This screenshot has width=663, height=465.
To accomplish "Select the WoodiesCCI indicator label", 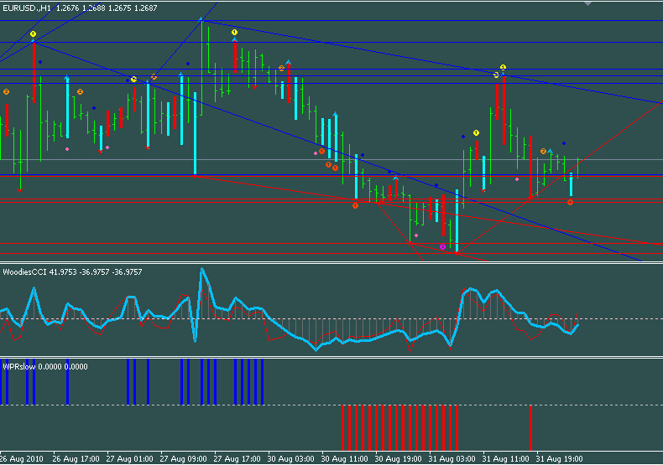I will click(x=25, y=272).
